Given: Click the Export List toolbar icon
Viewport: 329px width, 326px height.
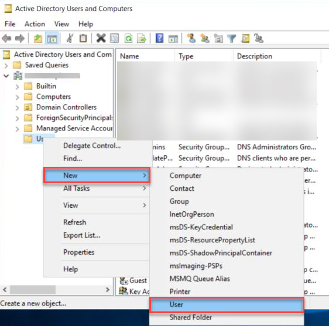Looking at the screenshot, I should click(x=142, y=39).
